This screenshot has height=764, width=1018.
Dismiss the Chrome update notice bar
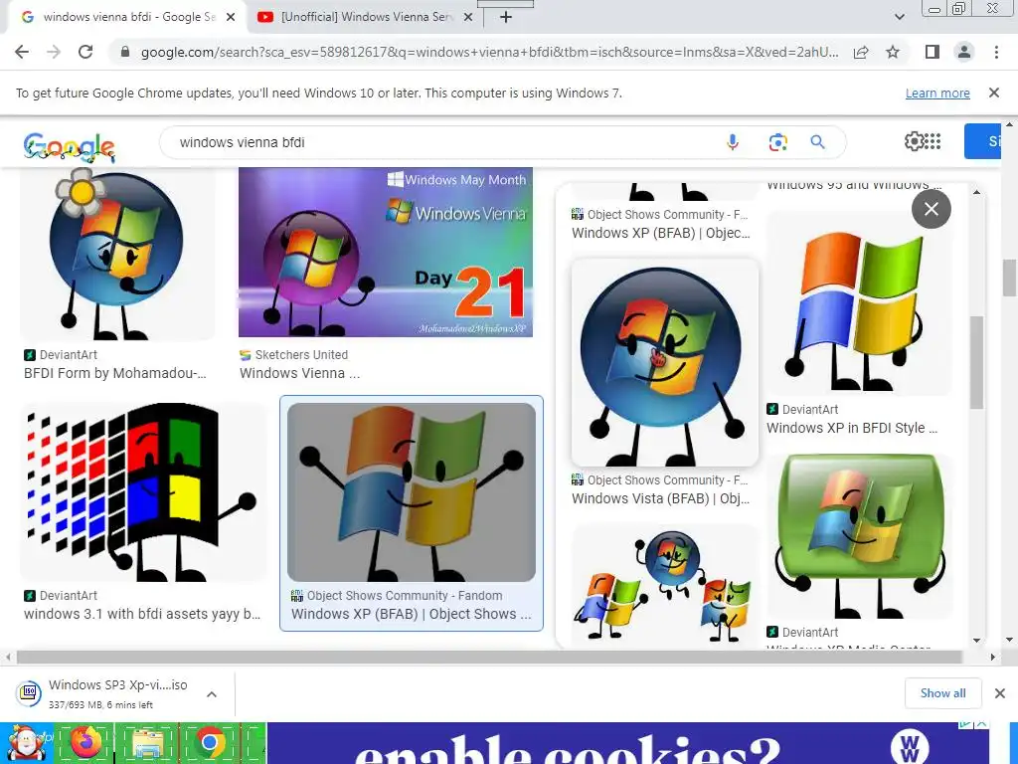point(993,93)
